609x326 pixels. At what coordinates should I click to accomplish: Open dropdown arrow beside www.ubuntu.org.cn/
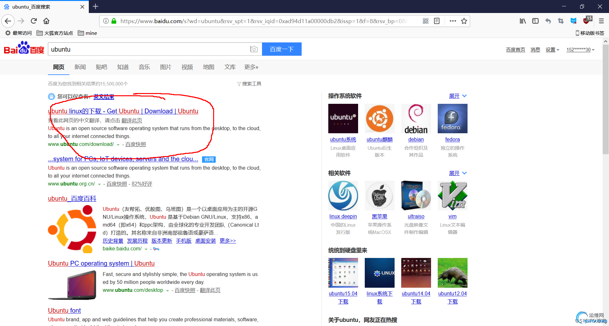(x=99, y=184)
